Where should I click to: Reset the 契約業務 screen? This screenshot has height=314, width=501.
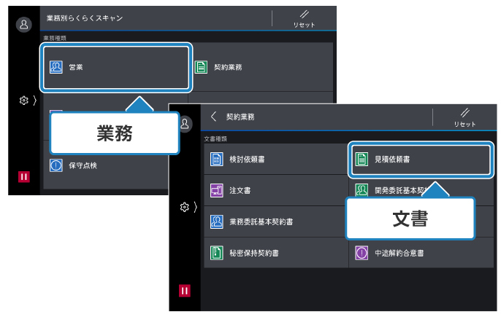[465, 118]
